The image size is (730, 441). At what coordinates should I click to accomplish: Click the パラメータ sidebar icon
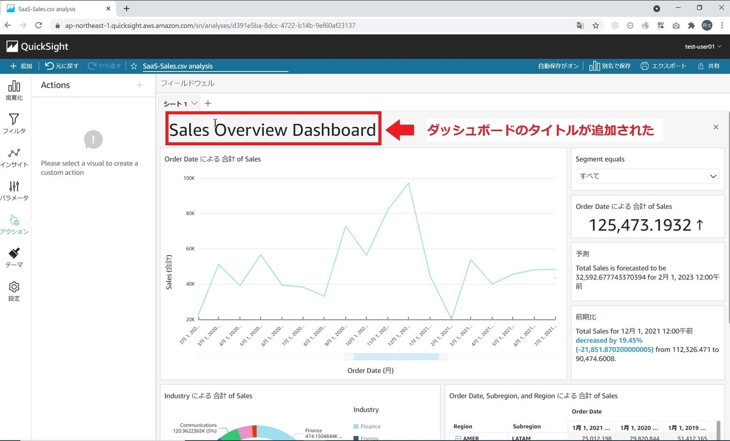pyautogui.click(x=13, y=190)
